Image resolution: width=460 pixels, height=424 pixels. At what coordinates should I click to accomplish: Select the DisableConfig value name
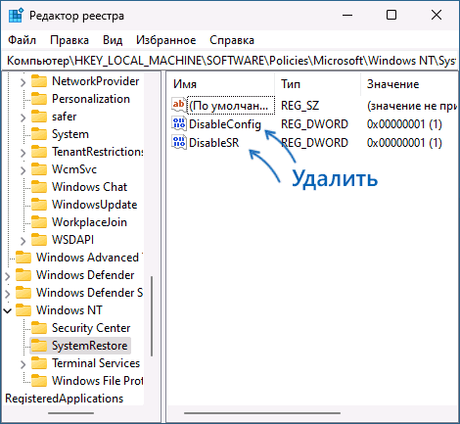225,124
